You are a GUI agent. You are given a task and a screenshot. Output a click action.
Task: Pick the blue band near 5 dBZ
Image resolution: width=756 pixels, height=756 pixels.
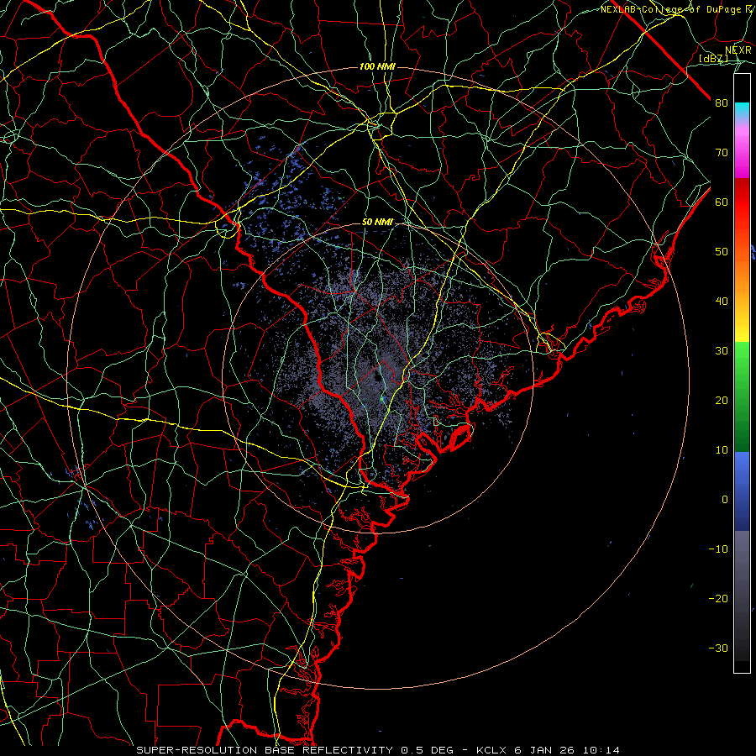(x=742, y=475)
